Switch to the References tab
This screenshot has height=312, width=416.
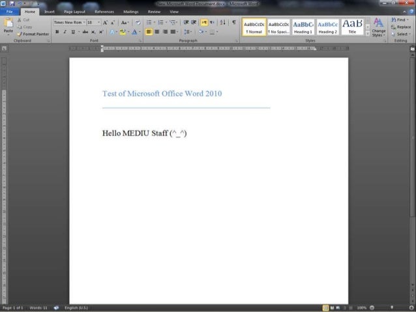tap(104, 12)
